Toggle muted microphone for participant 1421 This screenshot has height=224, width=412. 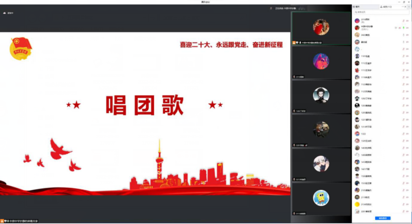click(x=403, y=169)
